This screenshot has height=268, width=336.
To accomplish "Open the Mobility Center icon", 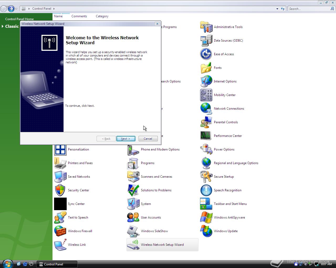I will coord(206,95).
